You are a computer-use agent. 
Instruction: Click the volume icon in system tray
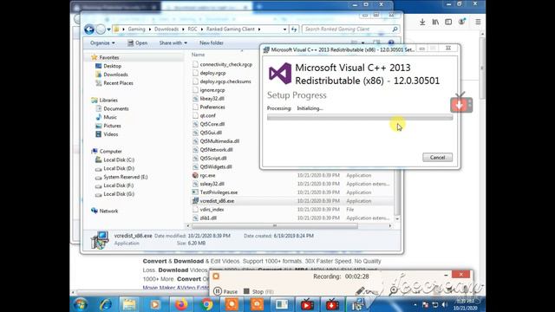(x=445, y=304)
